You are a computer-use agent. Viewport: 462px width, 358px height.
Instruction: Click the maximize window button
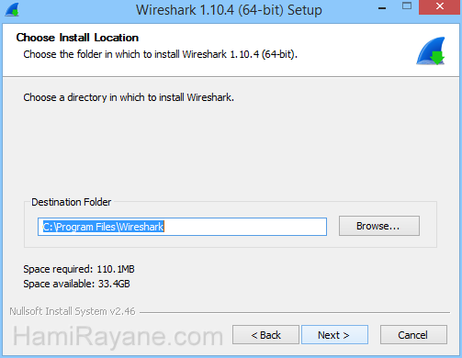click(407, 6)
